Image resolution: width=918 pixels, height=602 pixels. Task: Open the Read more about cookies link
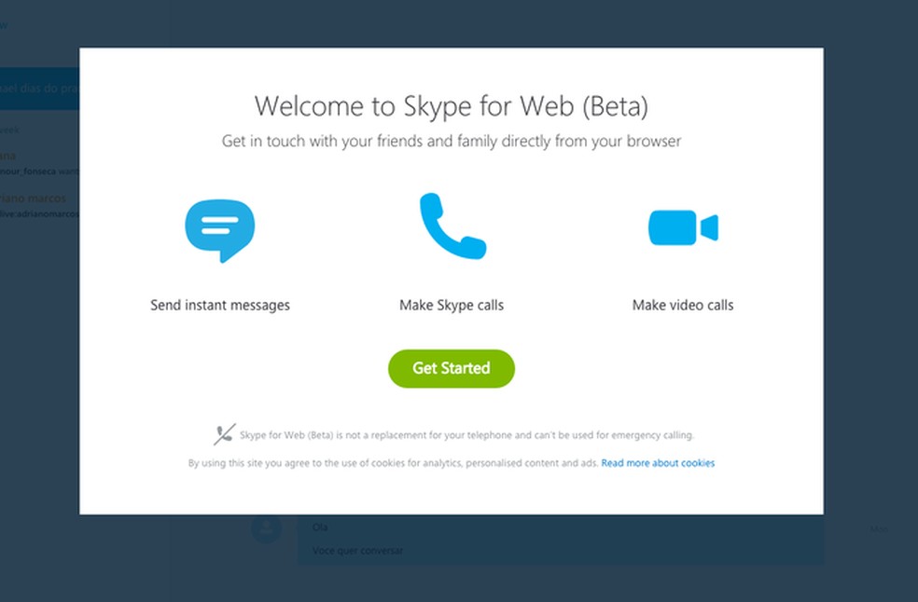pos(658,462)
